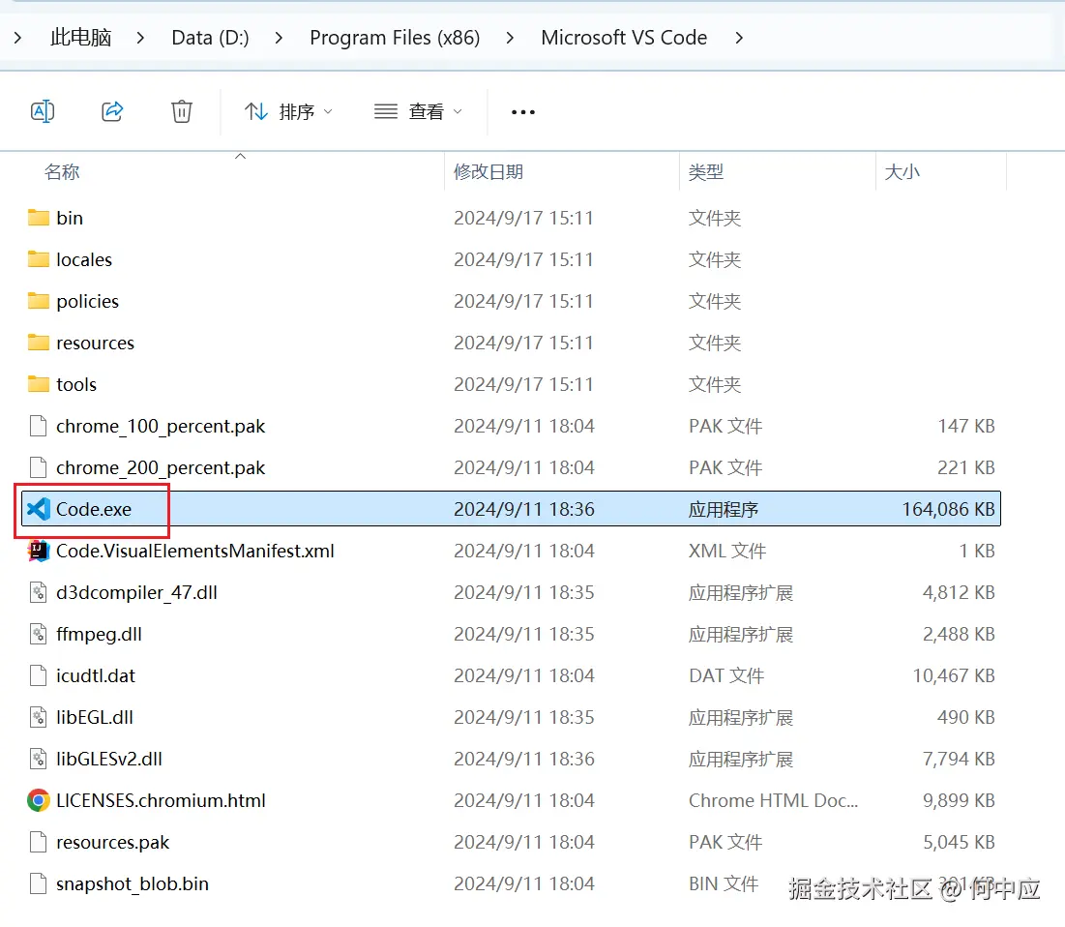Click the 此电脑 breadcrumb
Screen dimensions: 1065x927
tap(81, 38)
